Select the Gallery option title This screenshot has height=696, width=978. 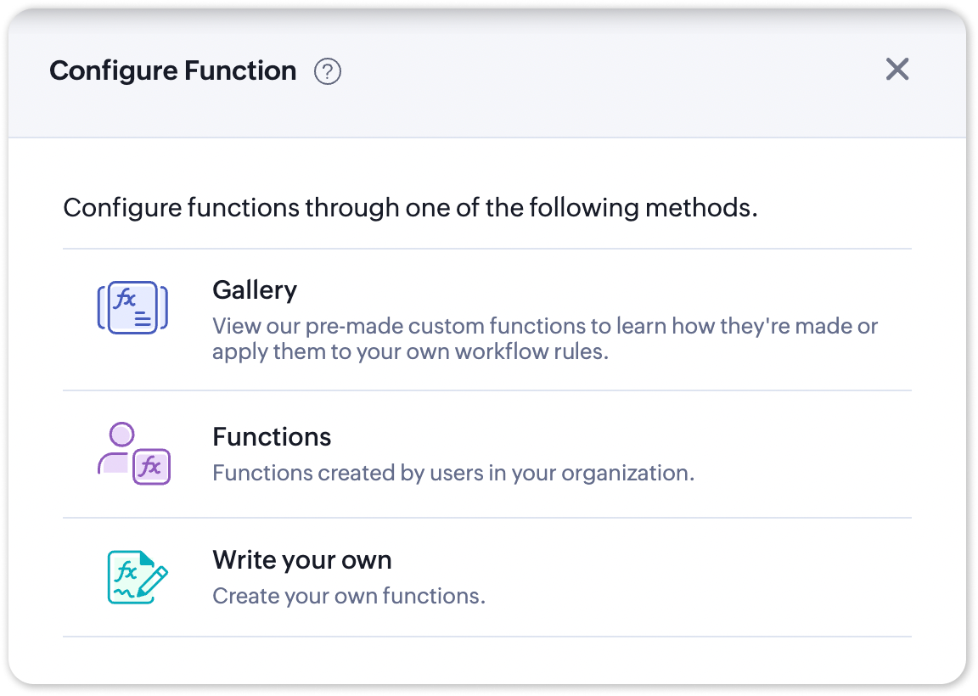[x=255, y=290]
